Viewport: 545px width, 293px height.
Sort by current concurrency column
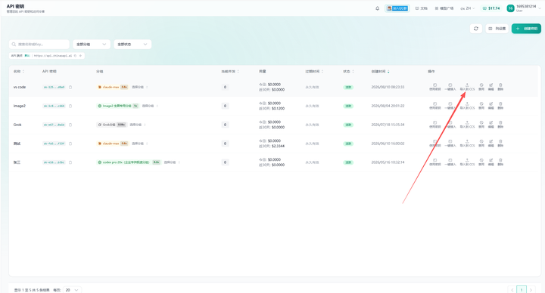[230, 72]
